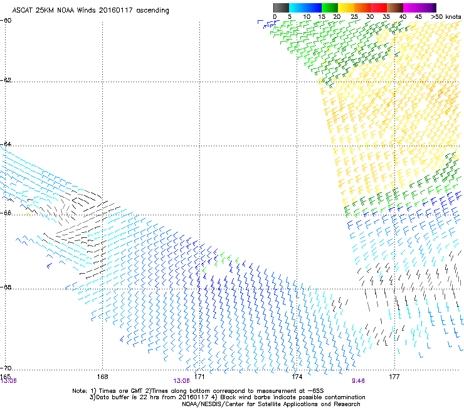The image size is (464, 408).
Task: Click the '-68' latitude axis label
Action: coord(6,287)
